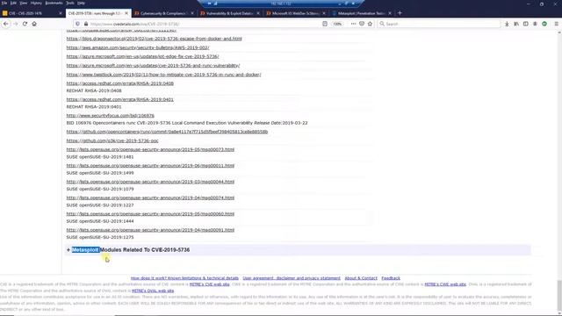This screenshot has width=562, height=316.
Task: Click the 130% zoom level indicator
Action: [x=337, y=24]
